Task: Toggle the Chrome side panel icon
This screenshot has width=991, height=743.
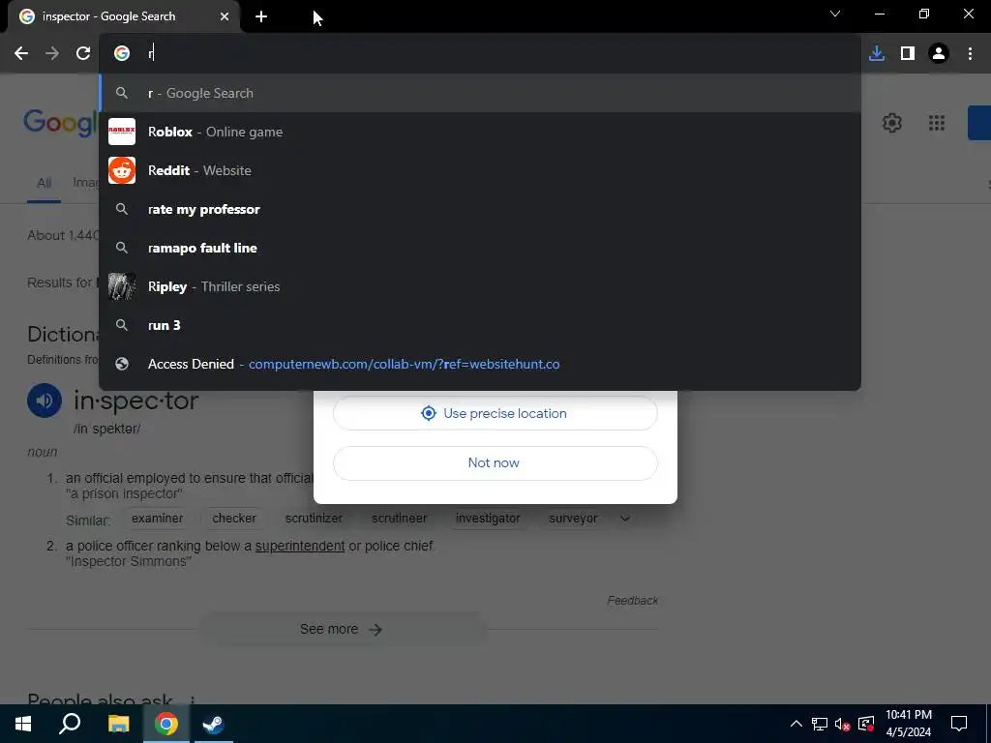Action: [x=908, y=54]
